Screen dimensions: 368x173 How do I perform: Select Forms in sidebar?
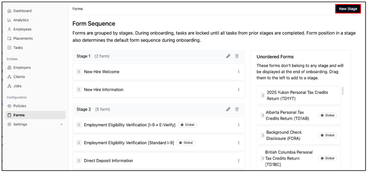[x=35, y=115]
